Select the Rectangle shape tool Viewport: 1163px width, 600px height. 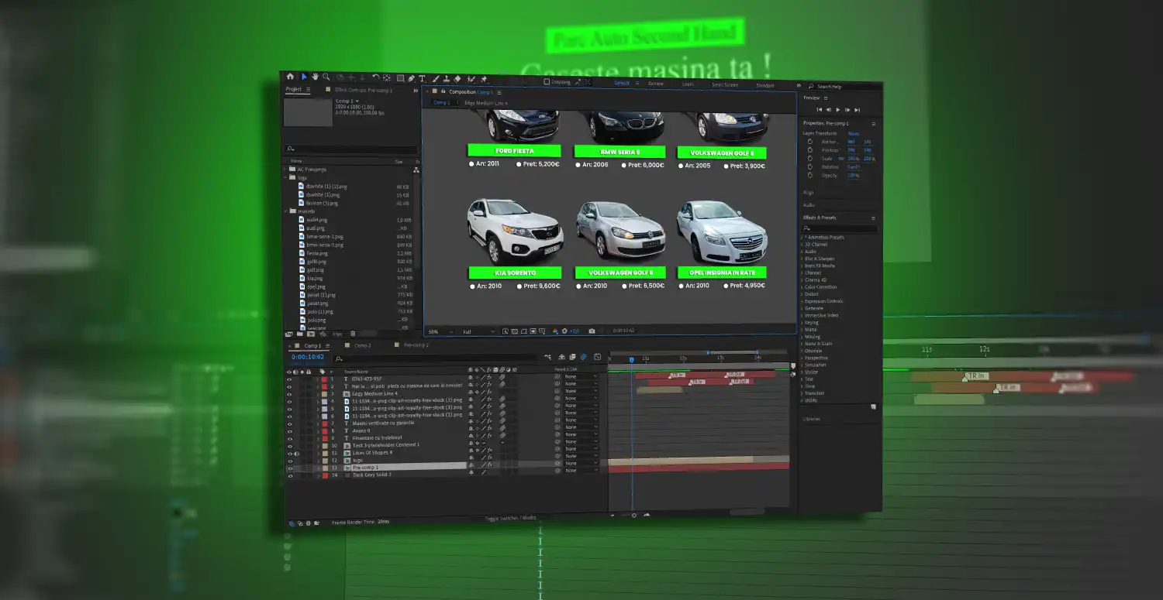(400, 78)
